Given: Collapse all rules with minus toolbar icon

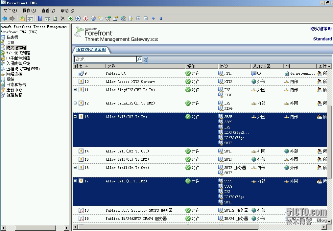Looking at the screenshot, I should [146, 18].
